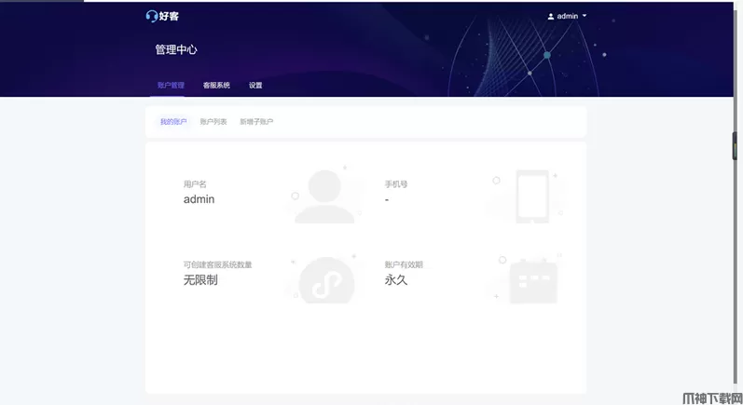
Task: Click the 手机号 label
Action: [x=396, y=184]
